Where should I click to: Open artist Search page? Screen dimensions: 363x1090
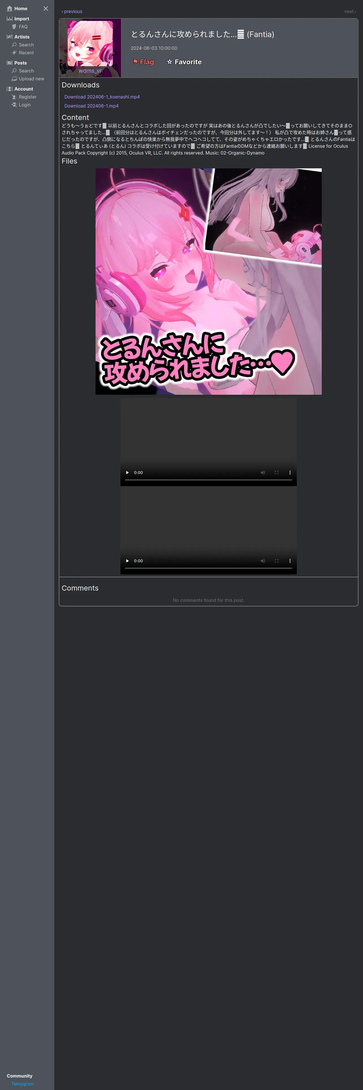pos(26,45)
